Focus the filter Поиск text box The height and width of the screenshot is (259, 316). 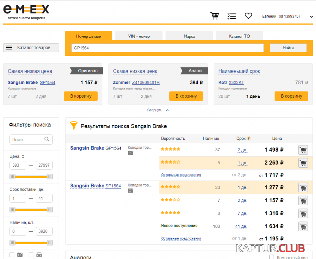(31, 139)
